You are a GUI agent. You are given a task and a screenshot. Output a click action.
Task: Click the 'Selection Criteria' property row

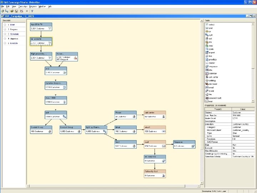[230, 157]
